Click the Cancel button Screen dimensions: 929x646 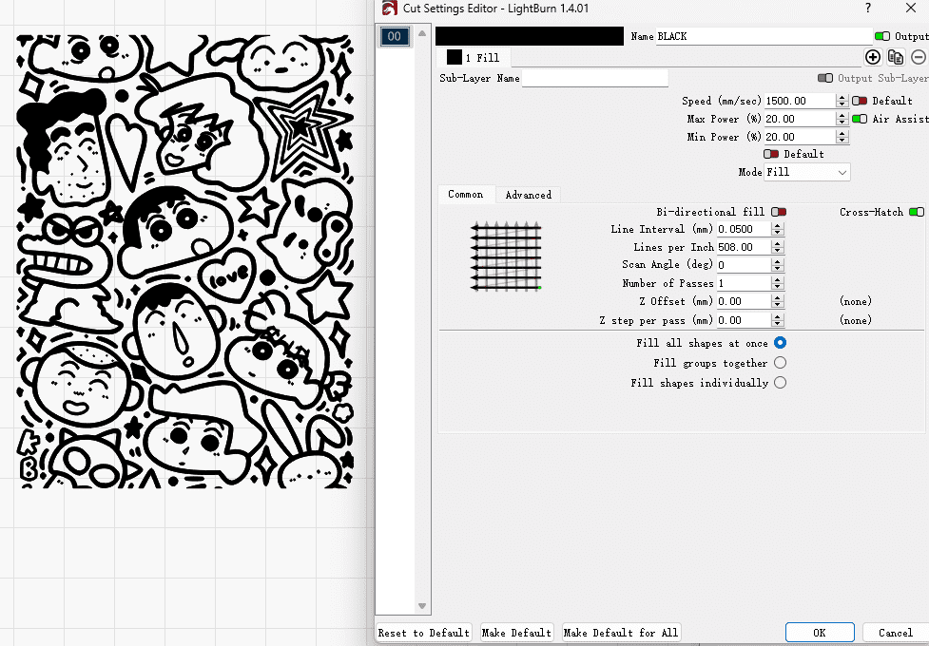[895, 633]
